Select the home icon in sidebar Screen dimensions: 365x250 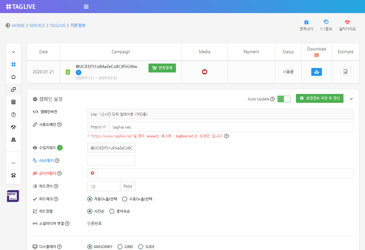pyautogui.click(x=13, y=77)
